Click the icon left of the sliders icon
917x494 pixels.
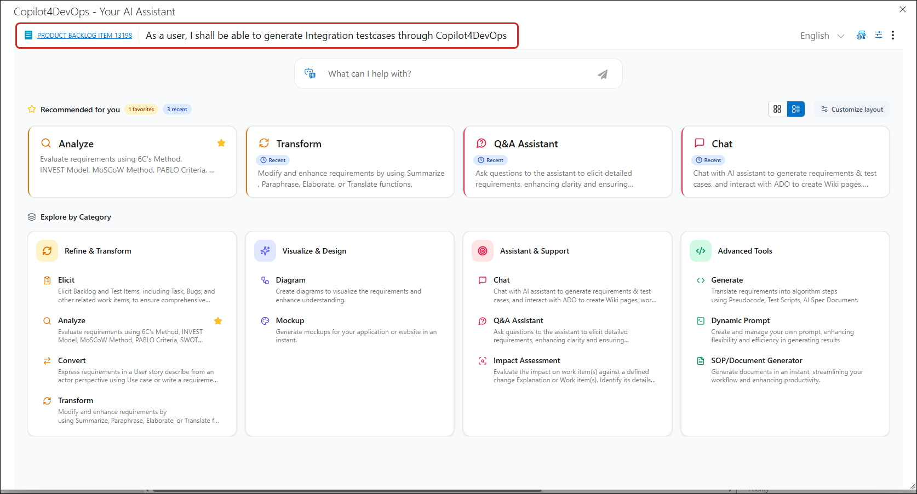(861, 35)
